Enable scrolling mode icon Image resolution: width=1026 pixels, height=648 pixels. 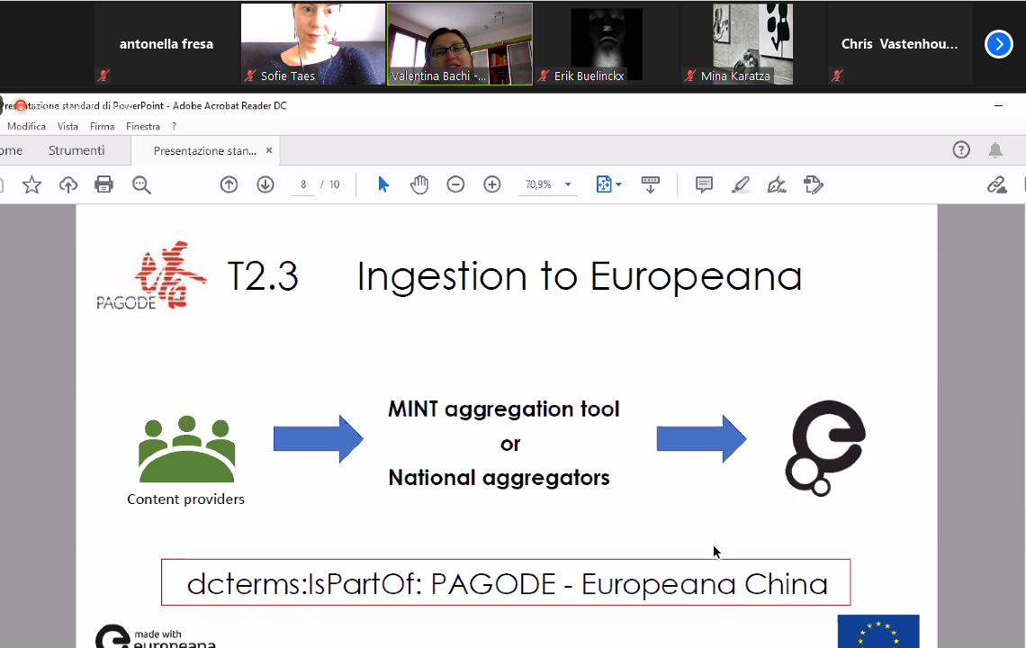(651, 185)
